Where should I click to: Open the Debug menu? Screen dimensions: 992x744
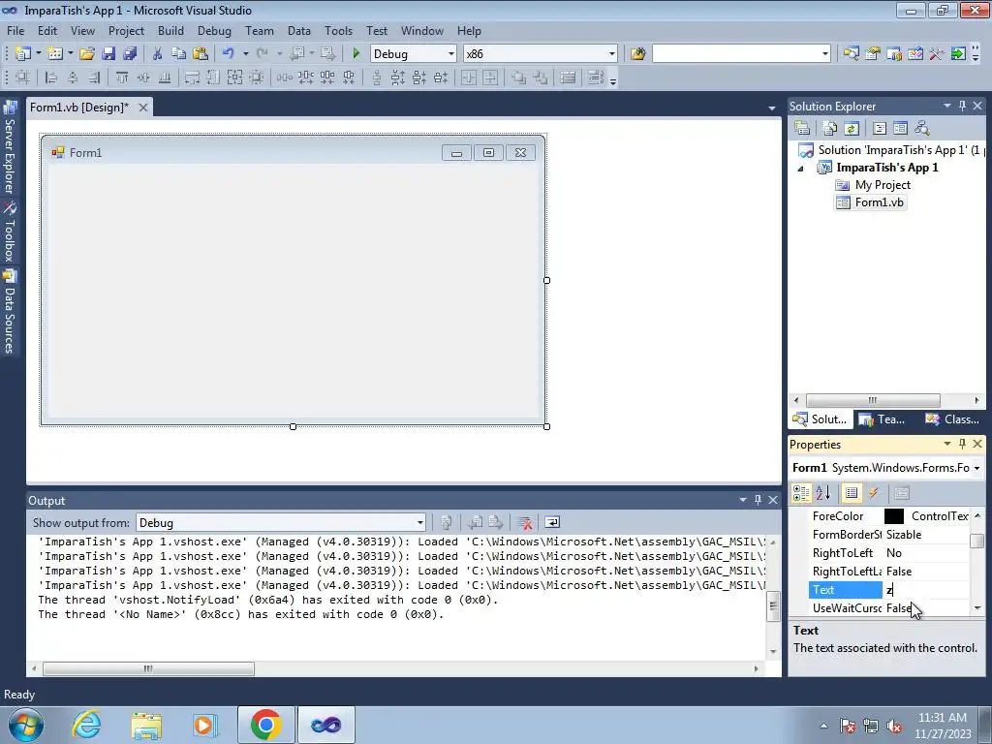(214, 30)
